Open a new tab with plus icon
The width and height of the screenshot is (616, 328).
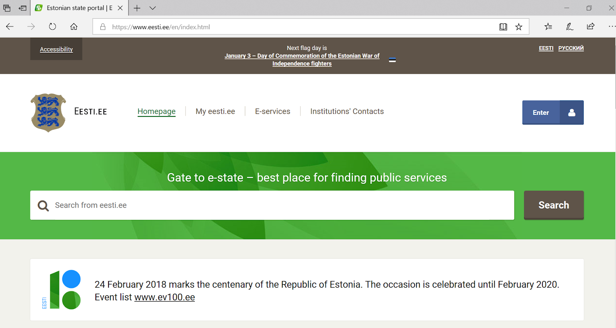(137, 8)
